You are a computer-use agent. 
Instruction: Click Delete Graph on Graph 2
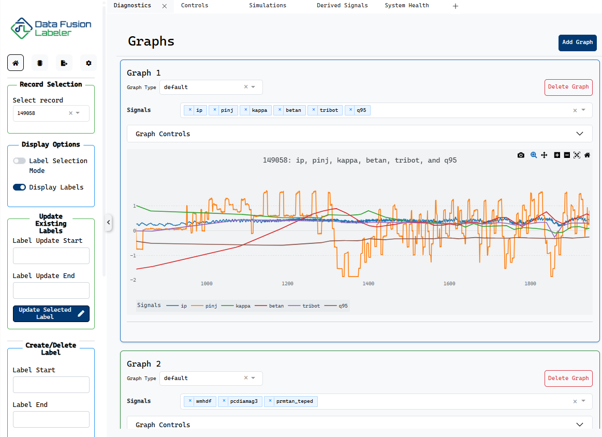coord(568,378)
